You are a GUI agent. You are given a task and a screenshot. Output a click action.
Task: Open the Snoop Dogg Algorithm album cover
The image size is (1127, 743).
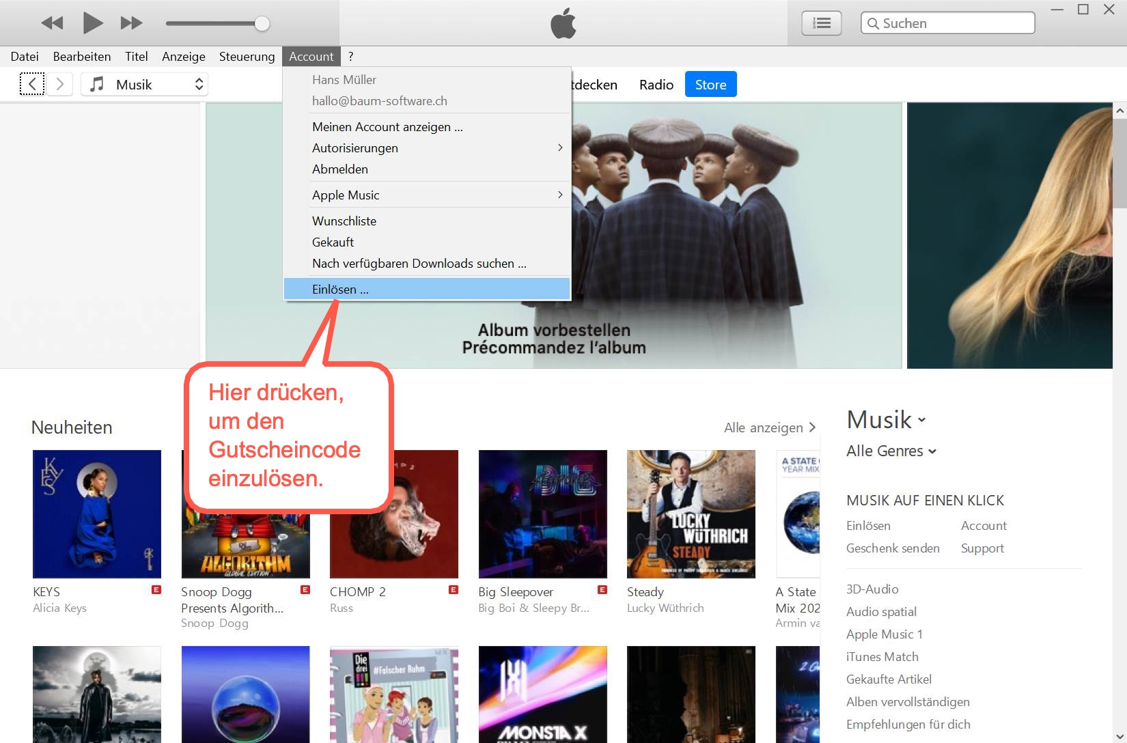coord(246,545)
